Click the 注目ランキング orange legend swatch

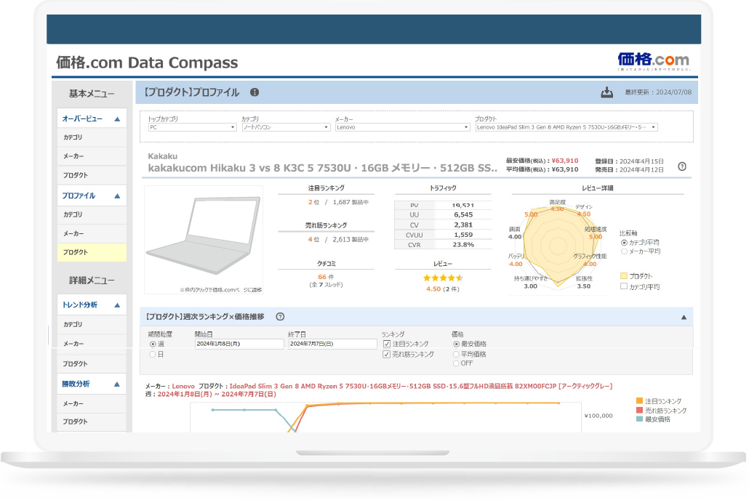(x=640, y=401)
